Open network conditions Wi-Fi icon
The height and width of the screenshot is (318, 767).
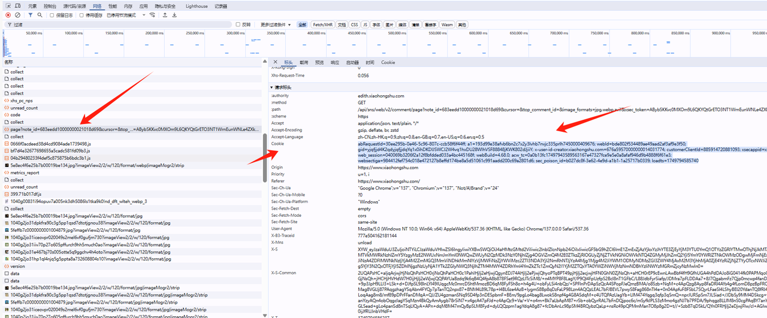pos(153,15)
